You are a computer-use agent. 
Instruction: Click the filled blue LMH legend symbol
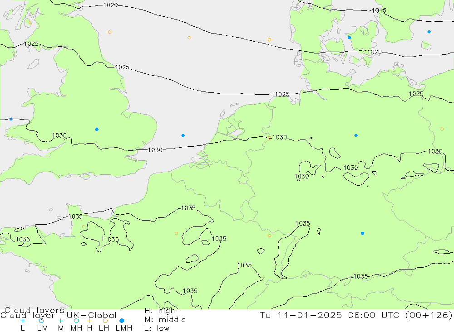(122, 321)
